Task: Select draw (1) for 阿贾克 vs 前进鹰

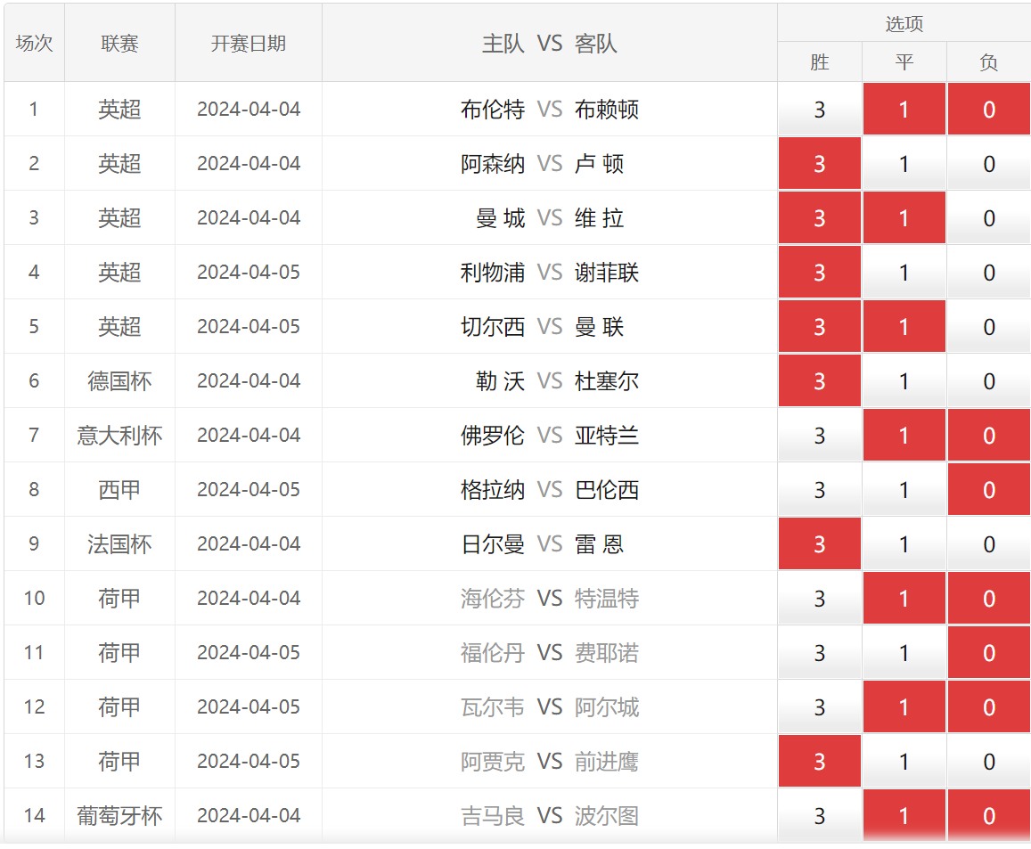Action: tap(904, 761)
